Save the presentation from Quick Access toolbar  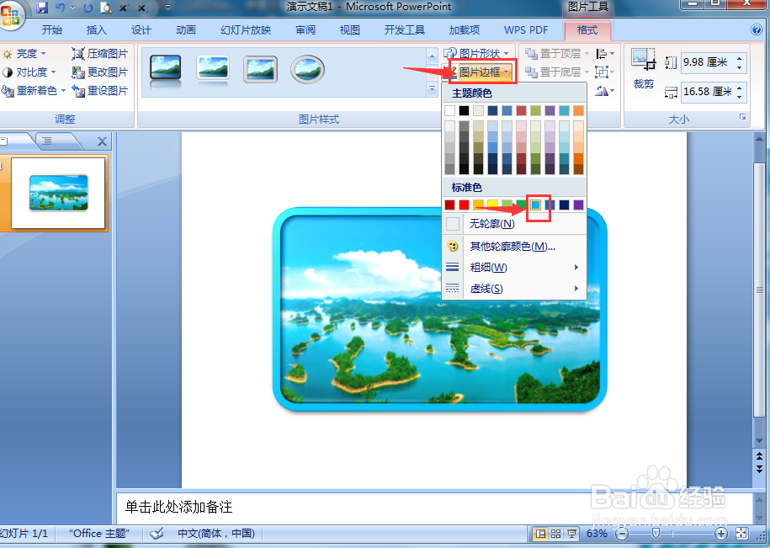pyautogui.click(x=42, y=8)
